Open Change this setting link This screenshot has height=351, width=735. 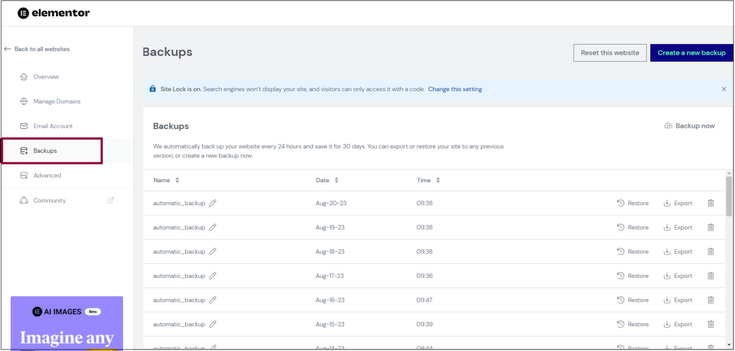(455, 89)
